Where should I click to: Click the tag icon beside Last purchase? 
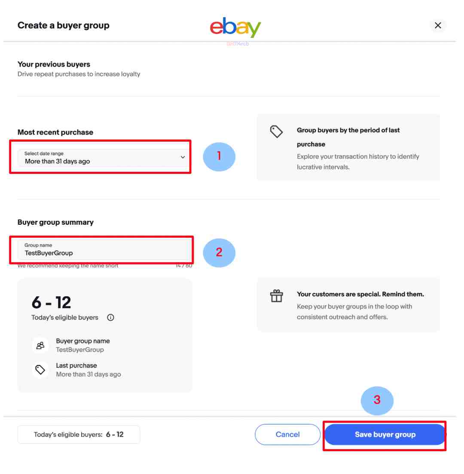point(40,370)
